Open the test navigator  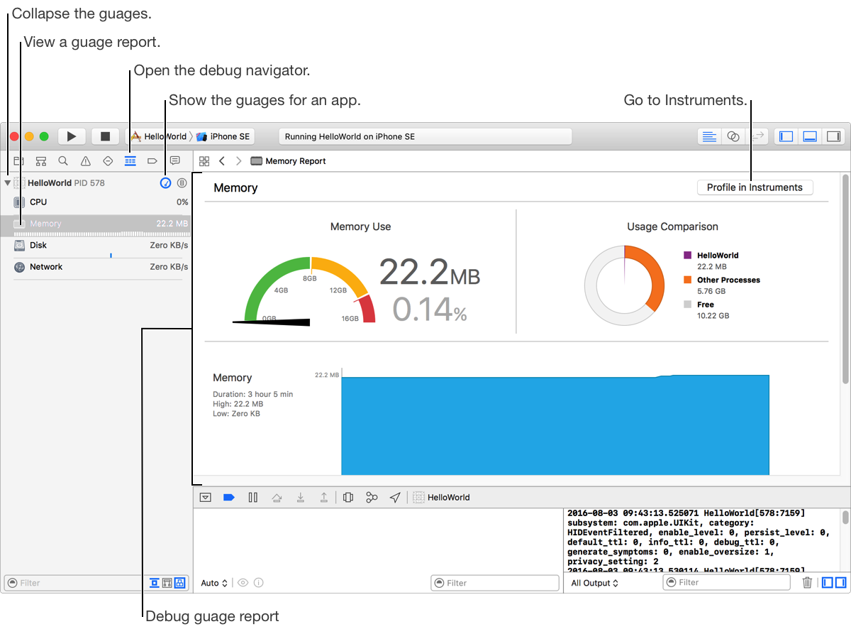108,161
